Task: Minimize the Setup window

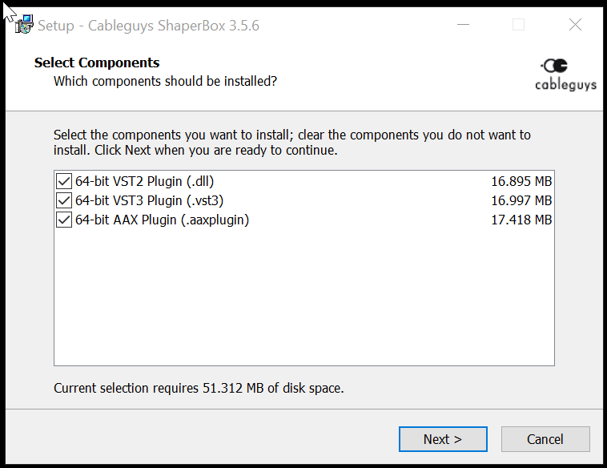Action: coord(463,25)
